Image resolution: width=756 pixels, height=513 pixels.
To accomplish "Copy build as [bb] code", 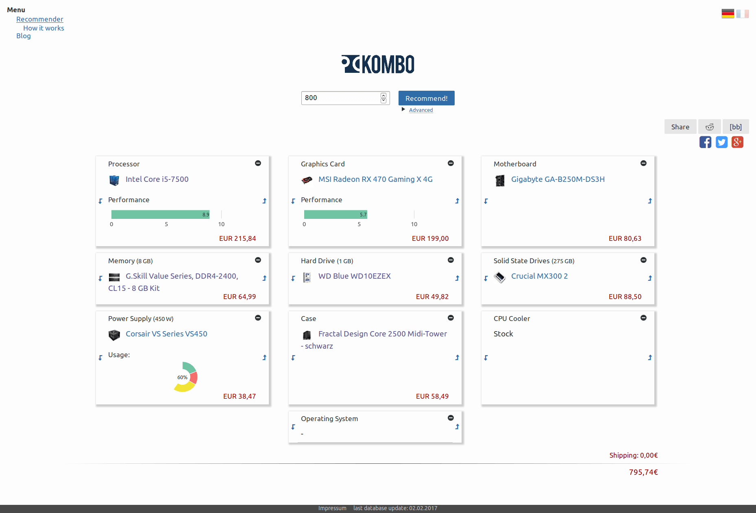I will [736, 127].
